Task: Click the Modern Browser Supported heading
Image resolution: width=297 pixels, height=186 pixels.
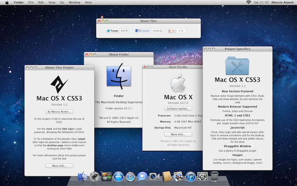Action: (238, 107)
